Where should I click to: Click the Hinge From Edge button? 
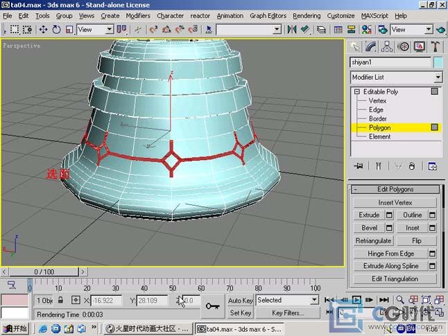390,254
